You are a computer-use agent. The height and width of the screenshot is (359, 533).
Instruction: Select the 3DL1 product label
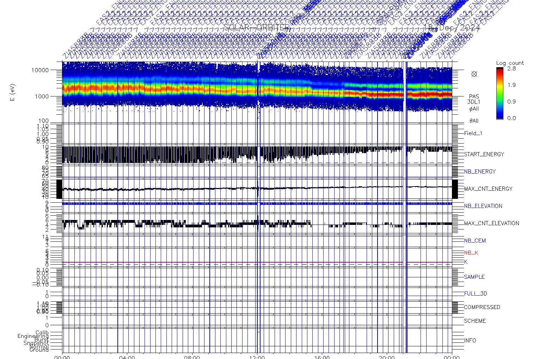point(474,102)
